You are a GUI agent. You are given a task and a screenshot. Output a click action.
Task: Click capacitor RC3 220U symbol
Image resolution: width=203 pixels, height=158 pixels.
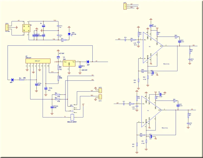tap(179, 41)
